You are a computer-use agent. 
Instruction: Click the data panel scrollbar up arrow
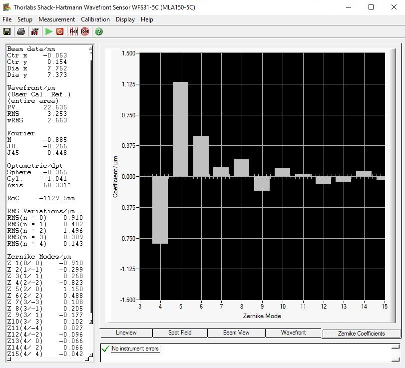(x=91, y=48)
